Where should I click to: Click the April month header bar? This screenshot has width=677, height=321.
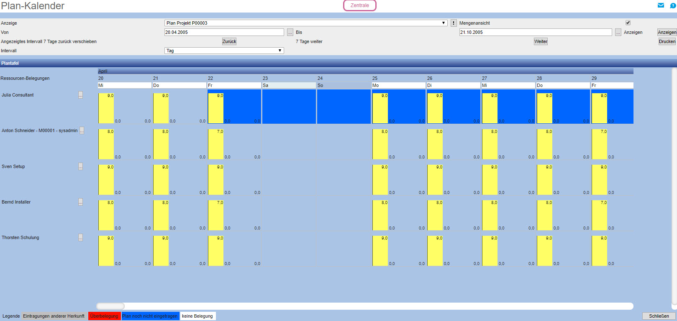(366, 71)
